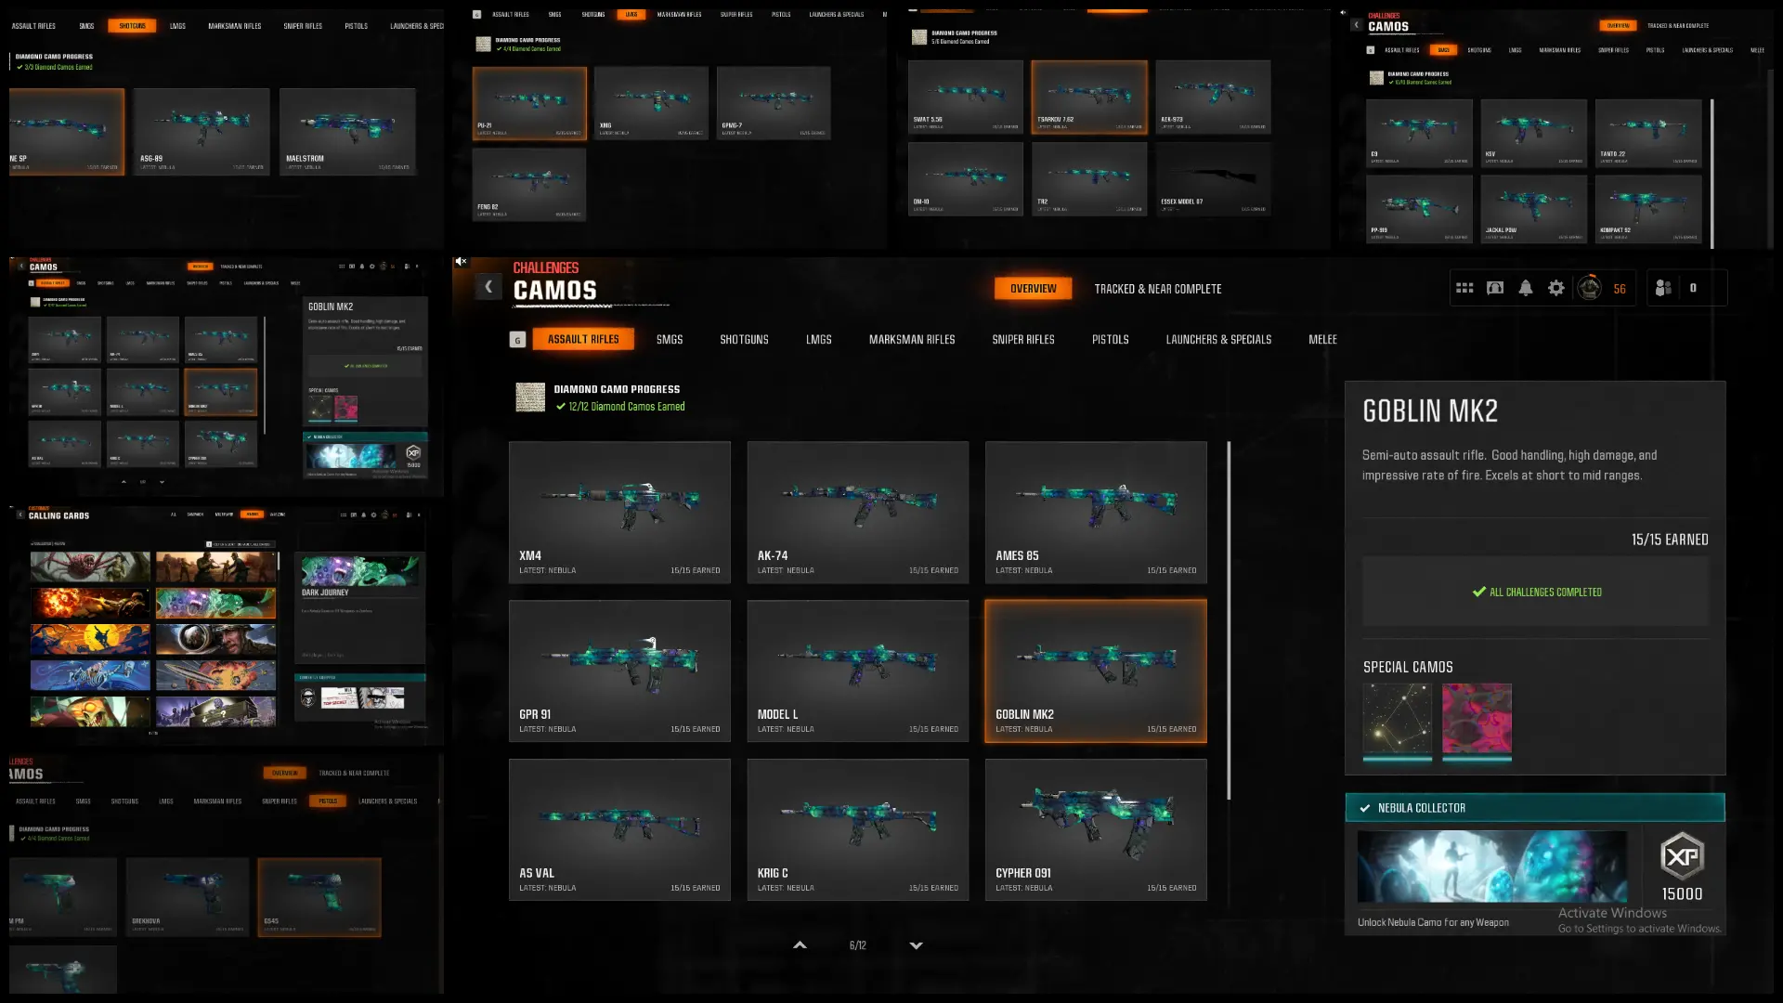Select the AMES 85 weapon card
This screenshot has width=1783, height=1003.
1096,513
